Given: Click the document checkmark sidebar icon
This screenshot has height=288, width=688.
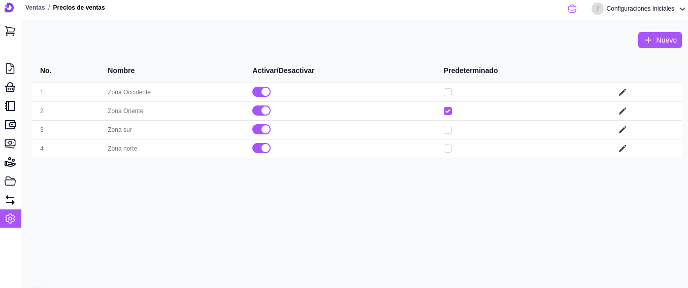Looking at the screenshot, I should (x=10, y=68).
